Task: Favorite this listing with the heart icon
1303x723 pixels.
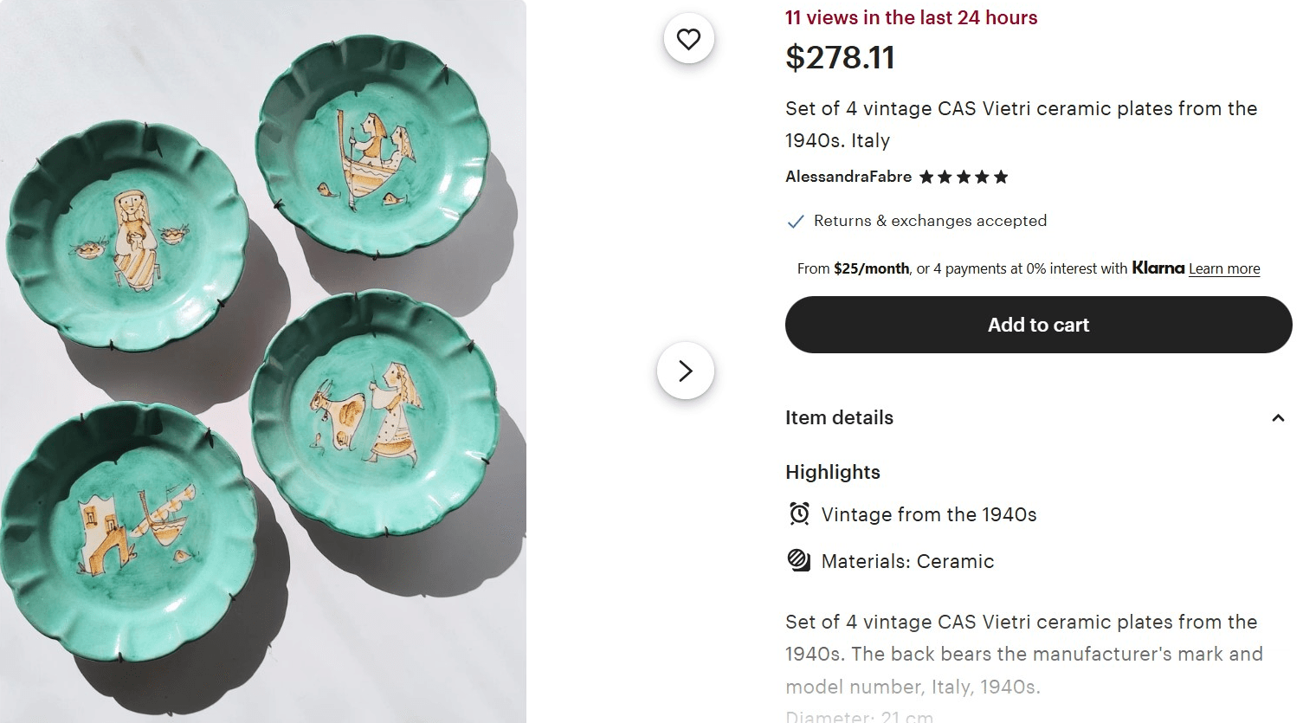Action: [688, 38]
